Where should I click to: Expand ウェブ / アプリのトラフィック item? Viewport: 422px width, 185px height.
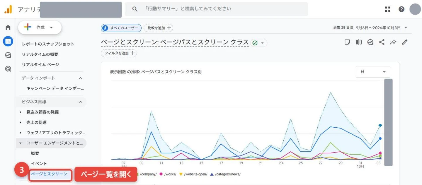pyautogui.click(x=21, y=133)
